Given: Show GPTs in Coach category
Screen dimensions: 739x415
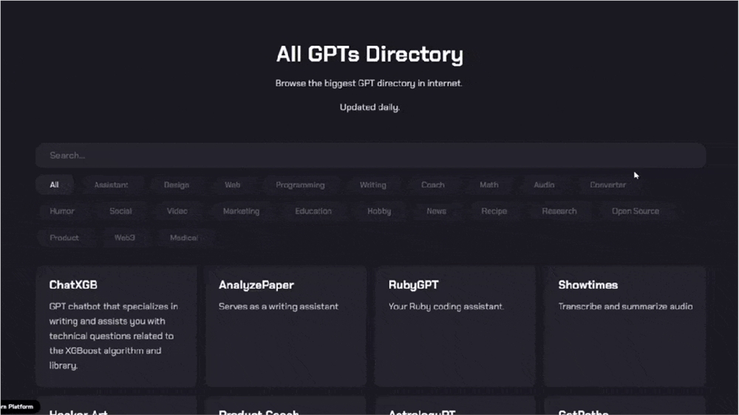Looking at the screenshot, I should click(x=432, y=185).
